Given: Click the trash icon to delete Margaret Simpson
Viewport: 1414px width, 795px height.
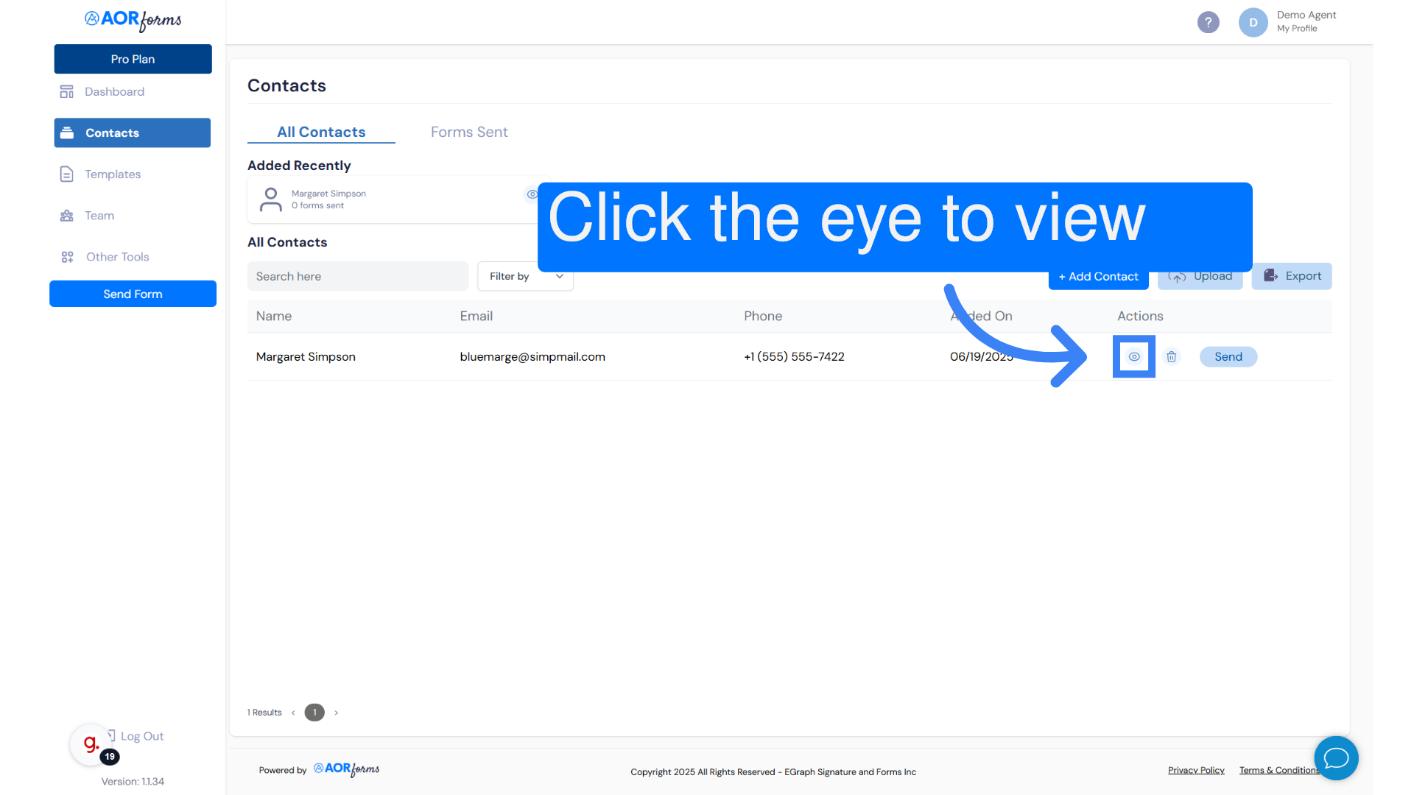Looking at the screenshot, I should click(1172, 356).
